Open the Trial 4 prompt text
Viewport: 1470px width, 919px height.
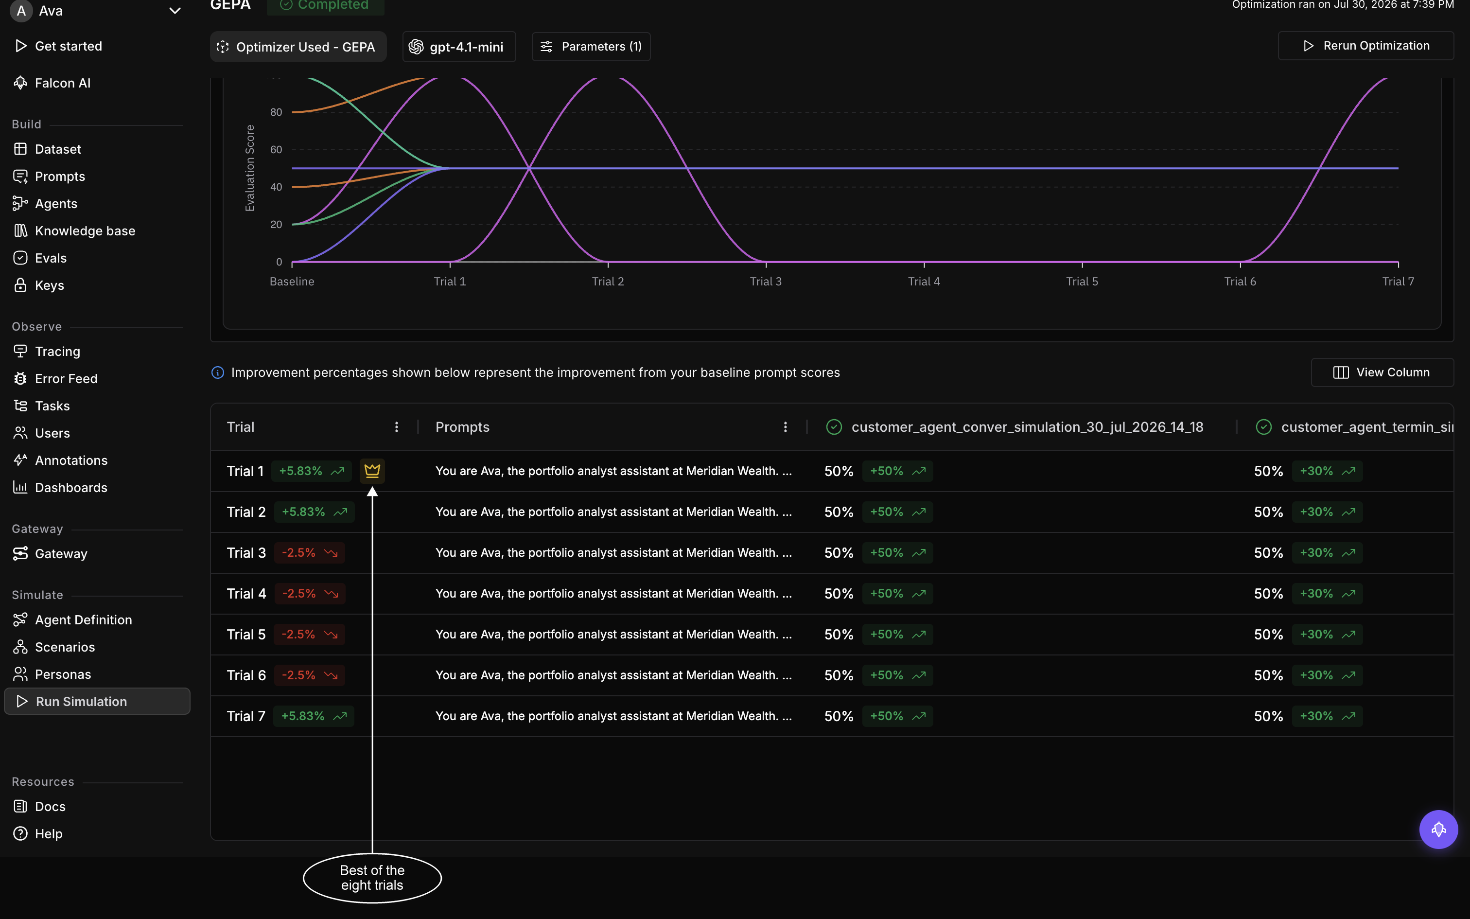tap(613, 594)
